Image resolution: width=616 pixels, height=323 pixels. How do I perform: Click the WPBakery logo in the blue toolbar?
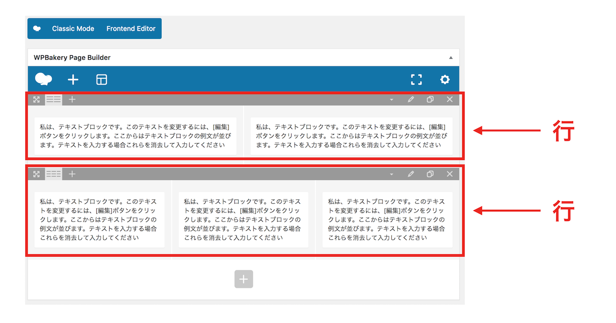(44, 79)
